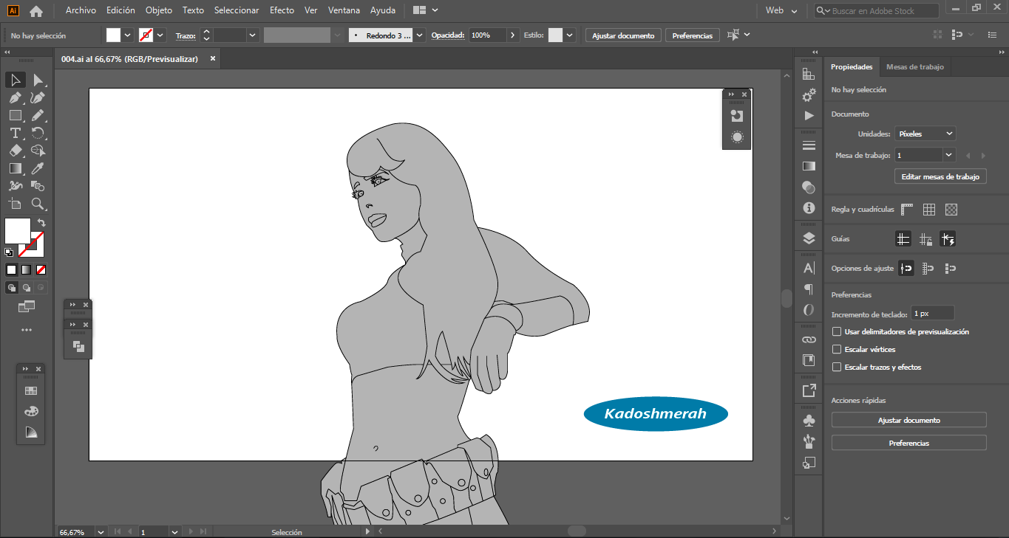Switch to Mesas de trabajo tab

[915, 67]
